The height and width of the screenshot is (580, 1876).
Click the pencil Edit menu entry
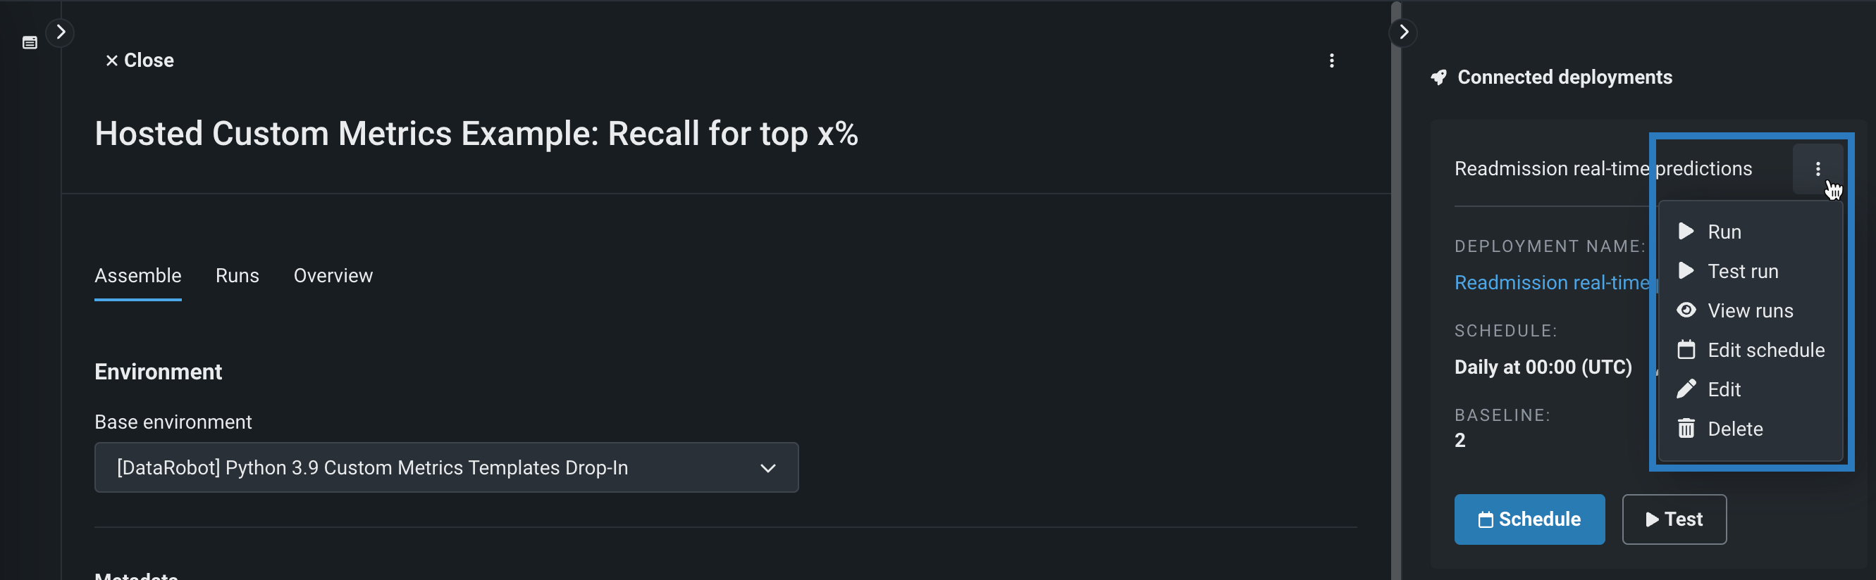(1723, 389)
